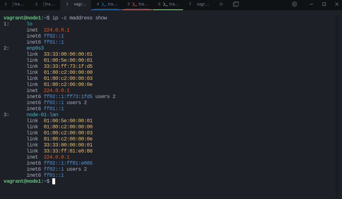Switch to tab 6 with the green underline
This screenshot has height=199, width=342.
[x=168, y=5]
